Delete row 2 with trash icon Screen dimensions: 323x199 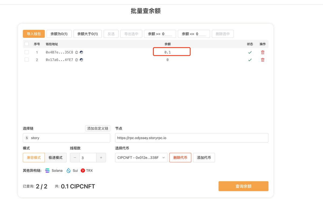point(263,60)
